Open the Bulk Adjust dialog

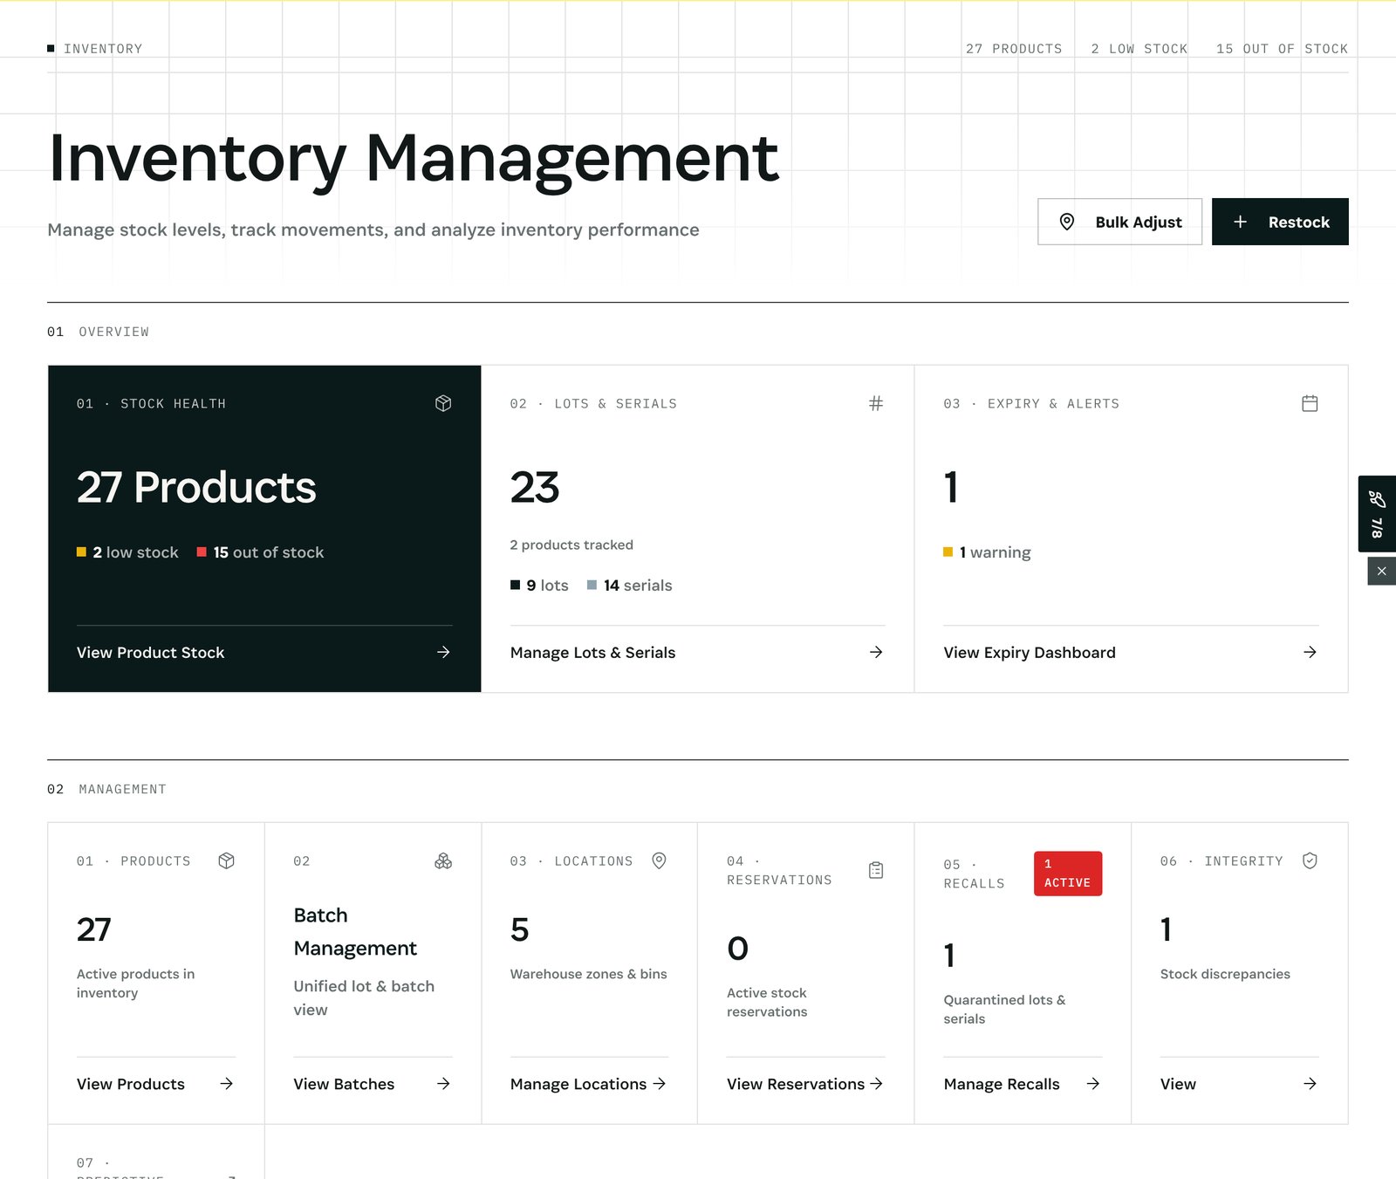[1119, 222]
